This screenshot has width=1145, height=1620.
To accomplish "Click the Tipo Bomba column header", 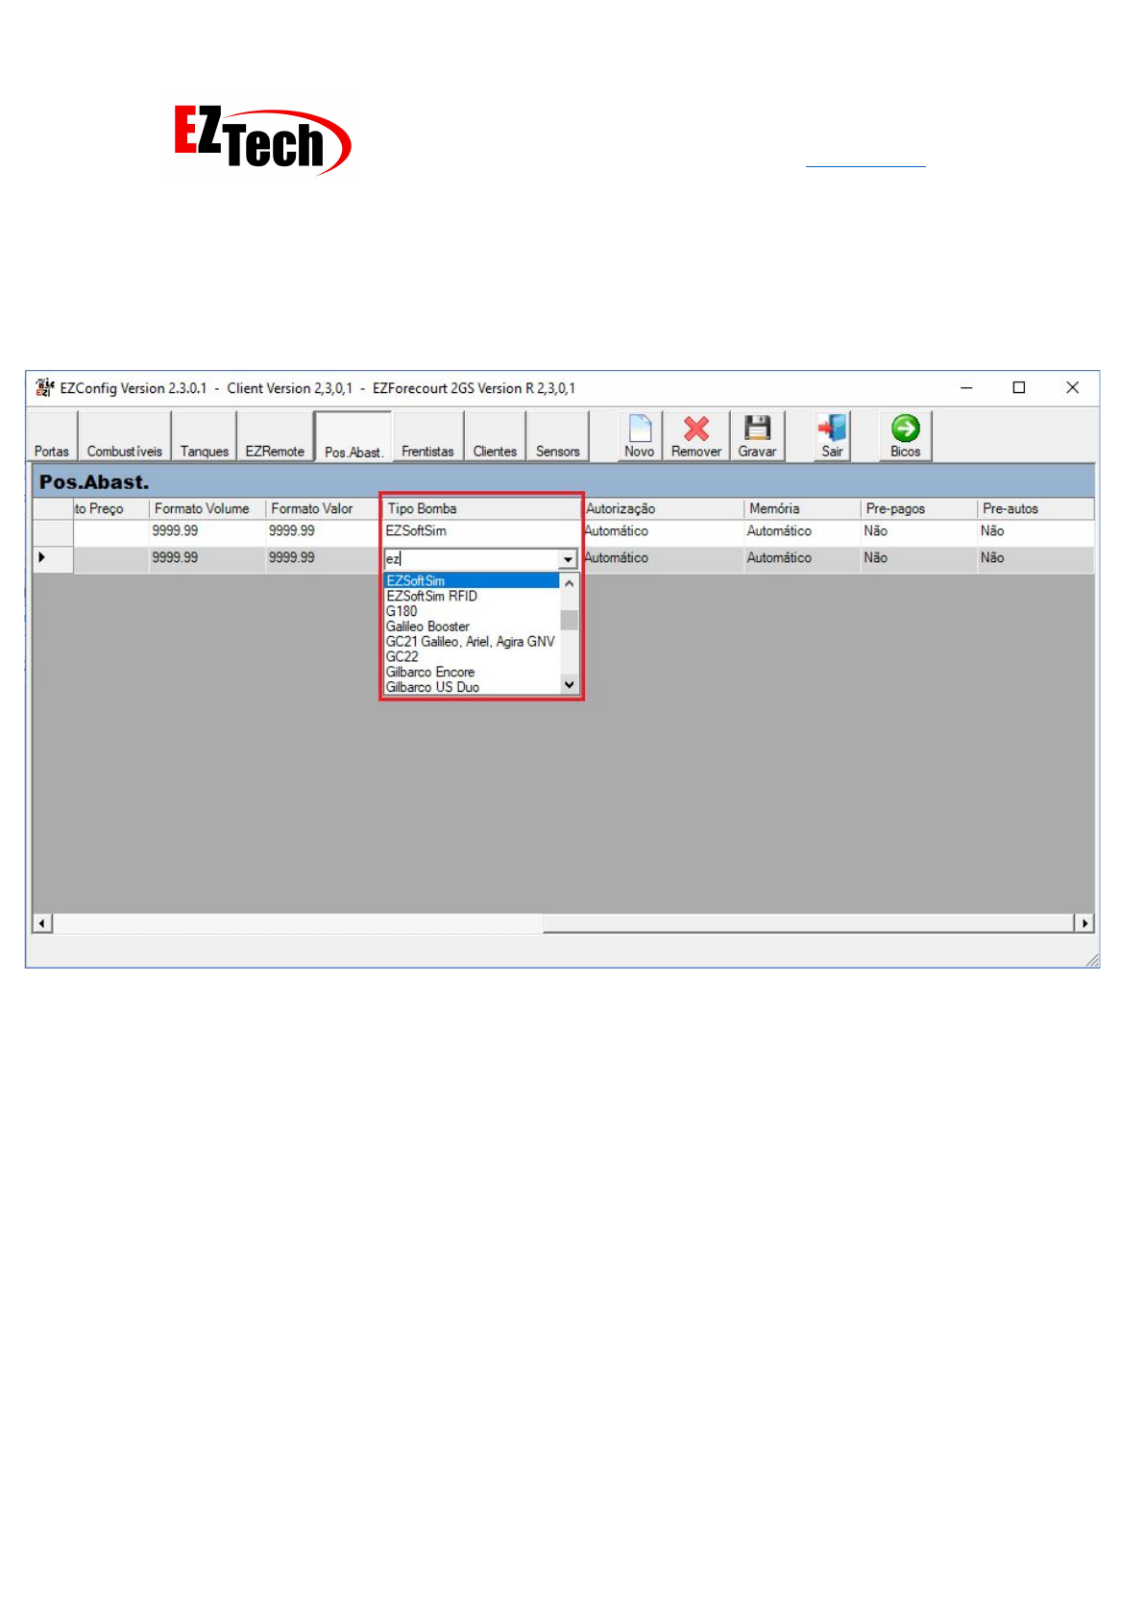I will pyautogui.click(x=481, y=509).
